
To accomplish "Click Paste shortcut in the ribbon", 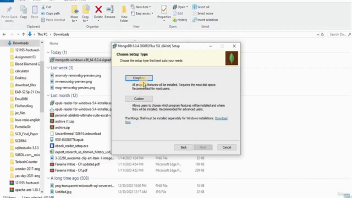I will point(53,20).
